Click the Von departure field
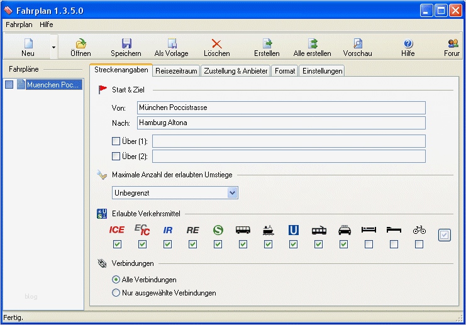 pyautogui.click(x=281, y=107)
